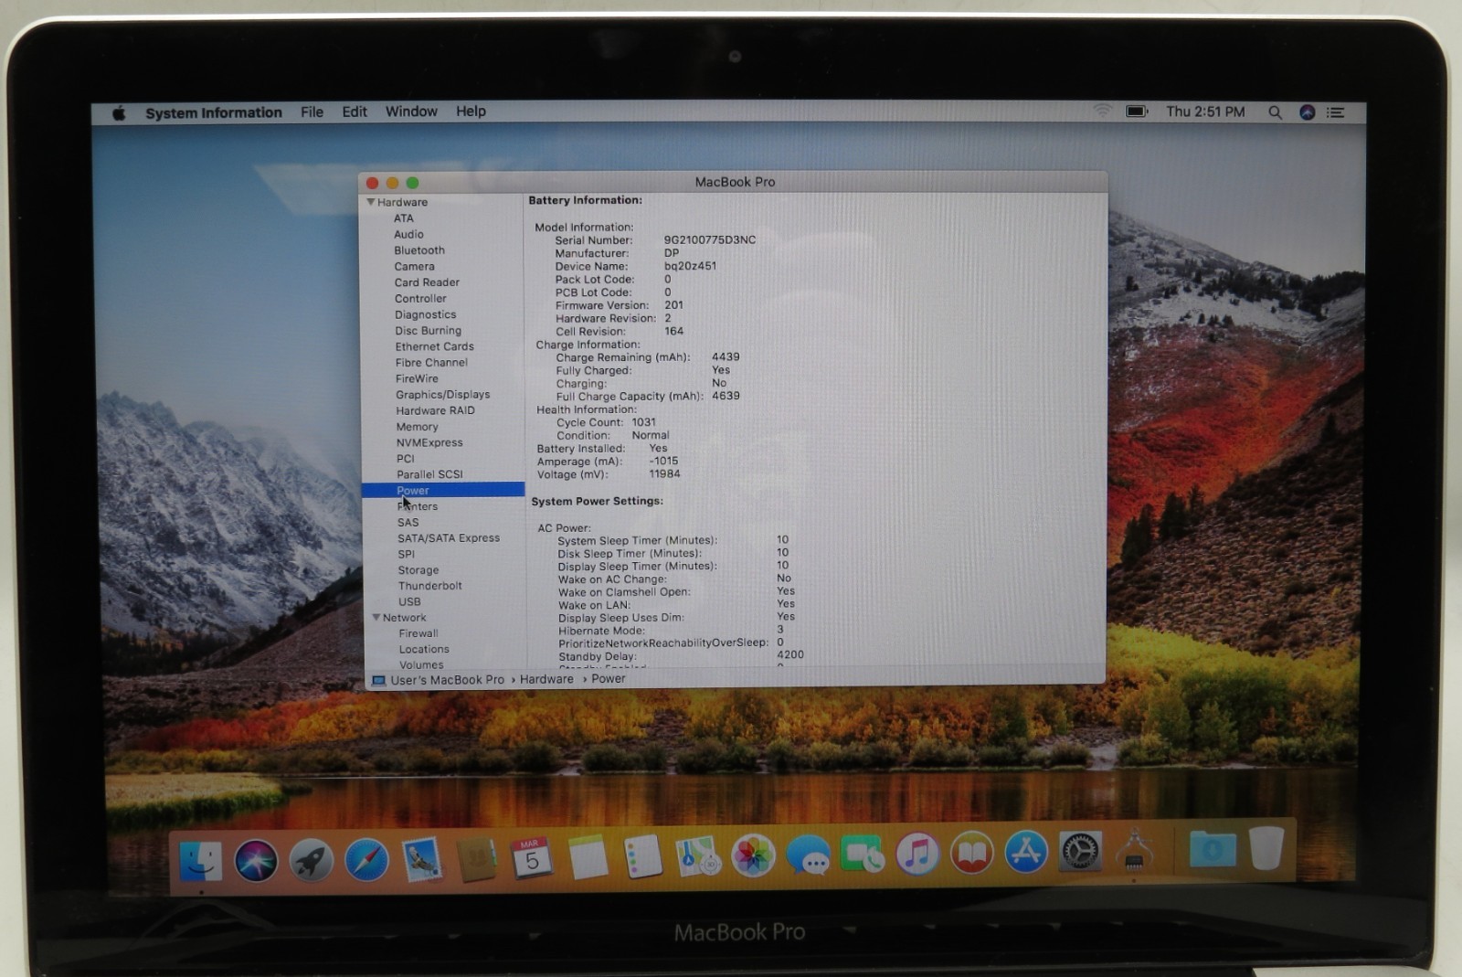The height and width of the screenshot is (977, 1462).
Task: Click Siri icon in menu bar
Action: (x=1308, y=112)
